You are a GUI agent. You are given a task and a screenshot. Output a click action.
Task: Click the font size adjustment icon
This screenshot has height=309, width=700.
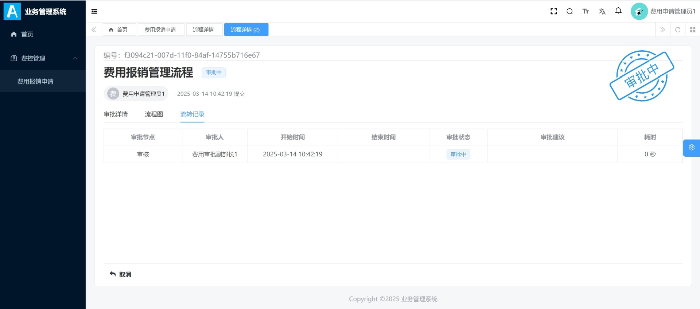(x=586, y=11)
